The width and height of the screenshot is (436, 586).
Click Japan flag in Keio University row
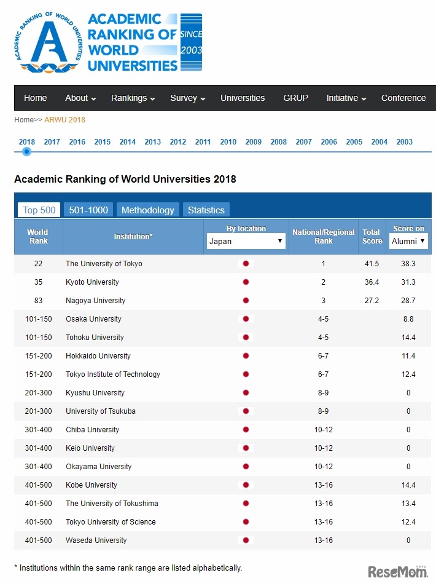point(246,448)
